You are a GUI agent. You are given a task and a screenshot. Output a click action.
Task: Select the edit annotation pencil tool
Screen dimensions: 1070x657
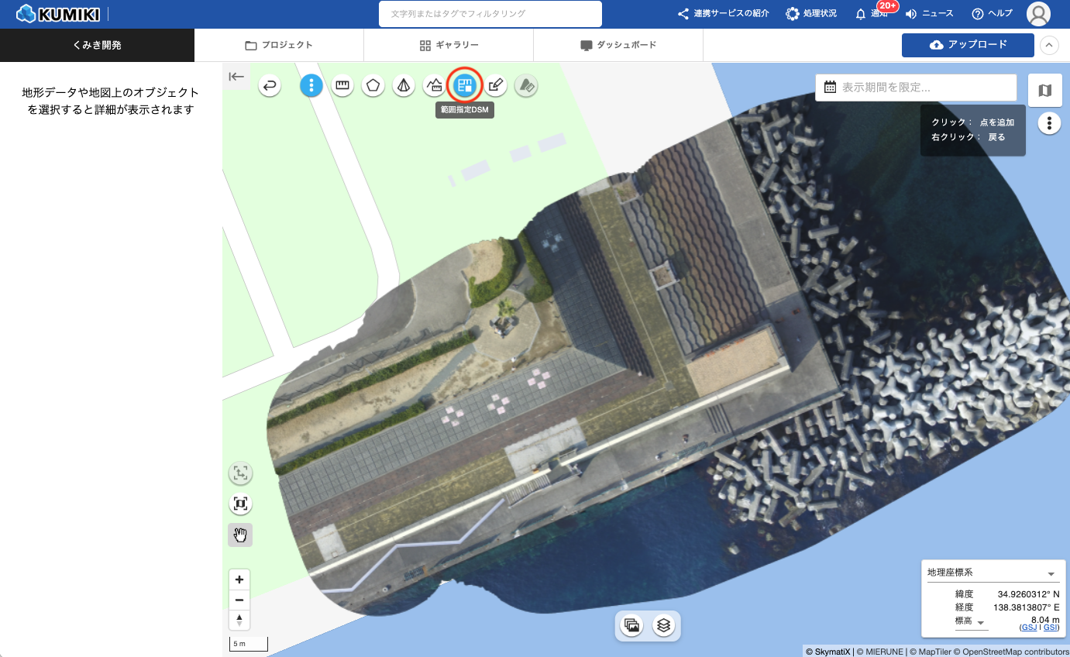496,86
